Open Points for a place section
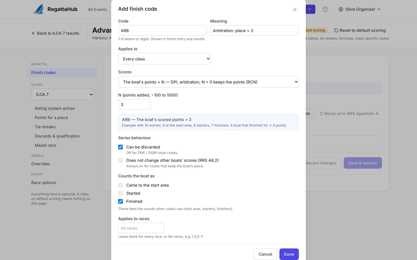 click(x=51, y=118)
